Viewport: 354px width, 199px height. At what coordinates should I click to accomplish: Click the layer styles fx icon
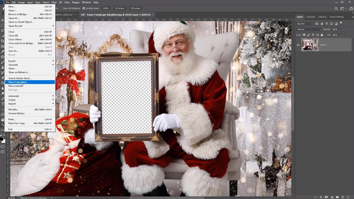pyautogui.click(x=321, y=197)
